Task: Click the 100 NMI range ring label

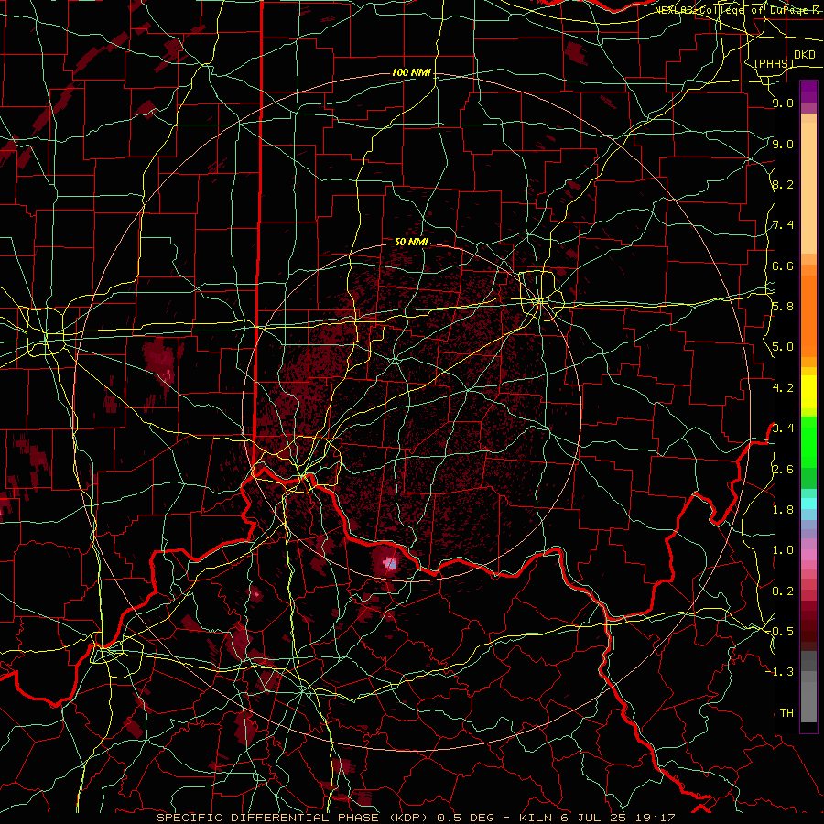Action: coord(411,72)
